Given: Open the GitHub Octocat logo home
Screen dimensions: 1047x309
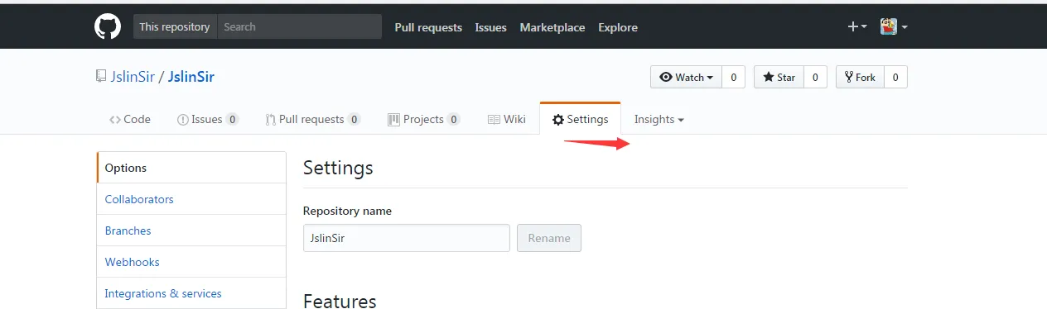Looking at the screenshot, I should click(108, 26).
